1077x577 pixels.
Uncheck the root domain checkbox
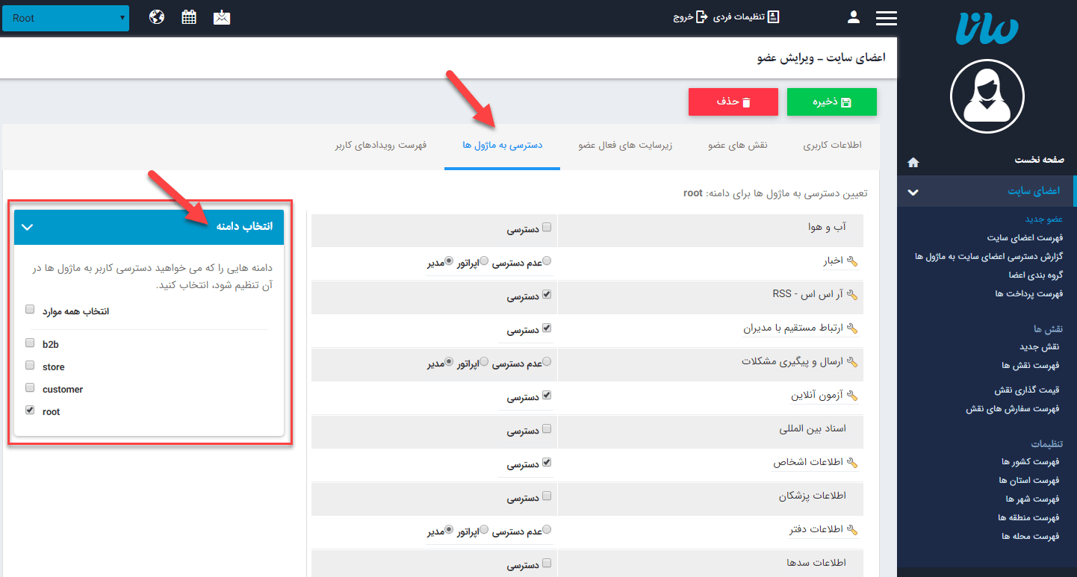tap(29, 410)
